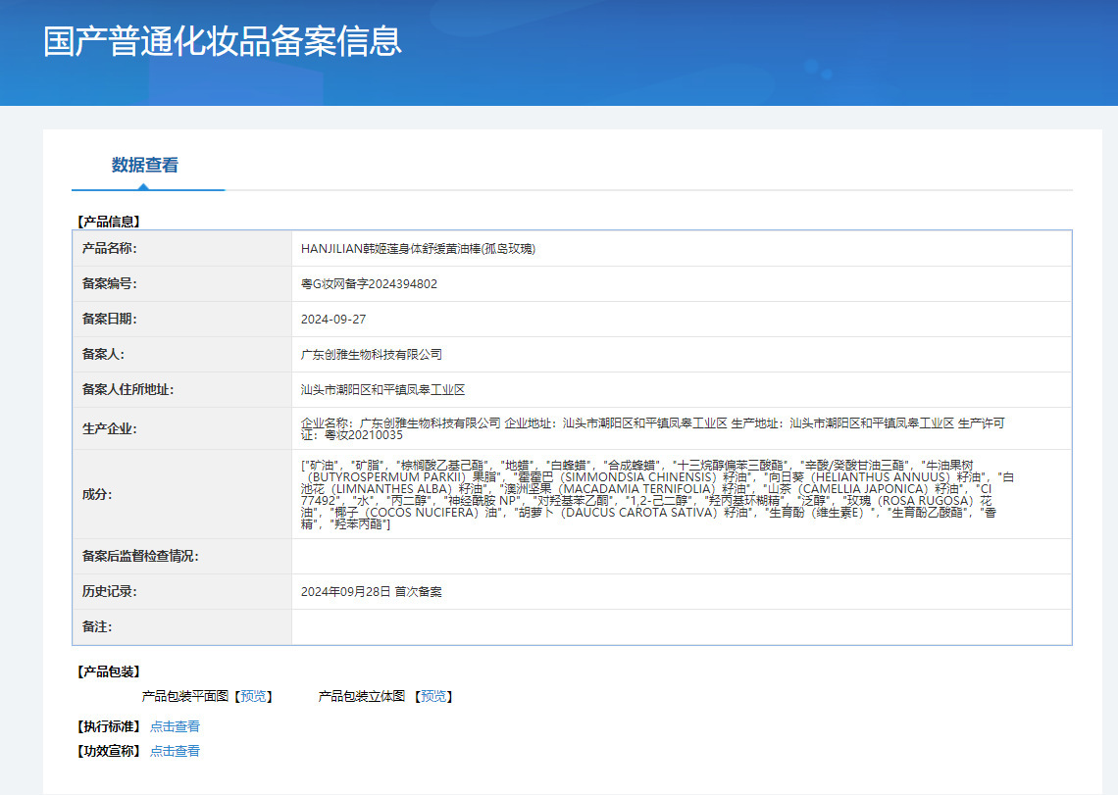Image resolution: width=1118 pixels, height=795 pixels.
Task: Click the 产品名称 row label
Action: tap(109, 248)
